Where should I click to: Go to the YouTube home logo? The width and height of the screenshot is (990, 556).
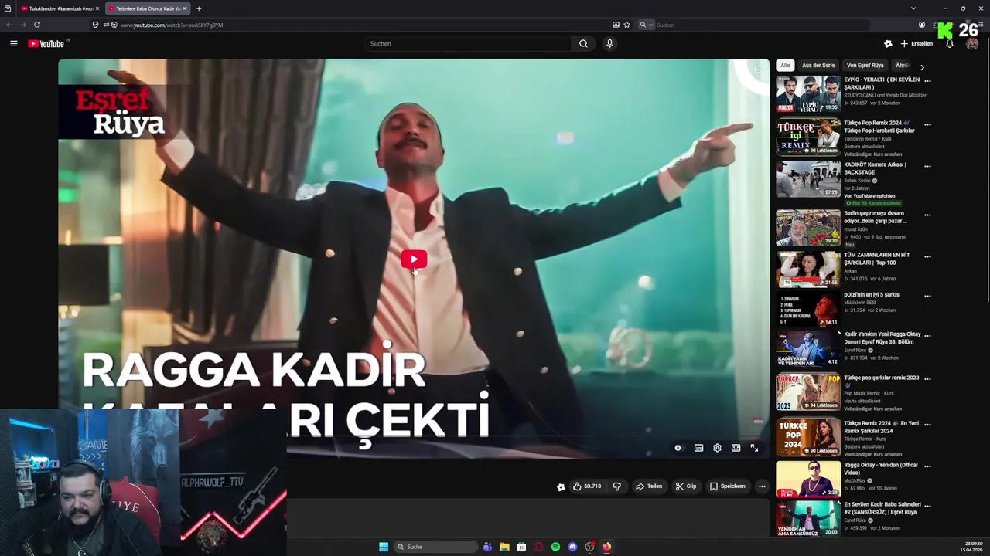pos(48,44)
